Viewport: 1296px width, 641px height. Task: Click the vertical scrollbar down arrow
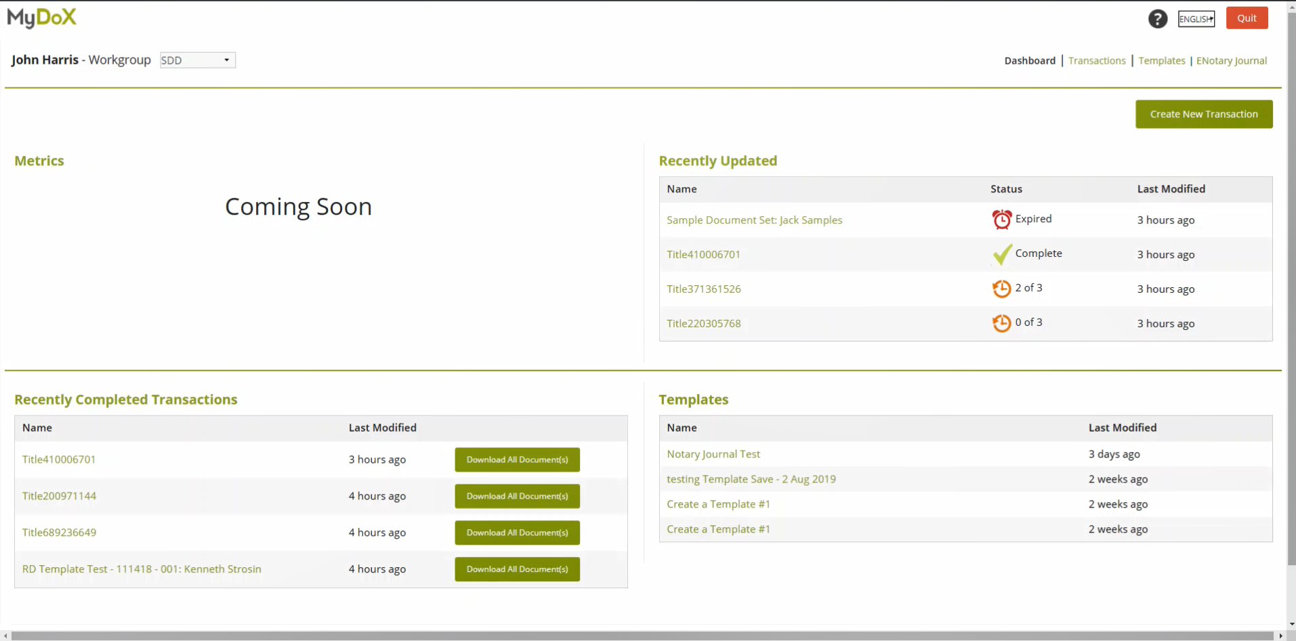[1291, 624]
